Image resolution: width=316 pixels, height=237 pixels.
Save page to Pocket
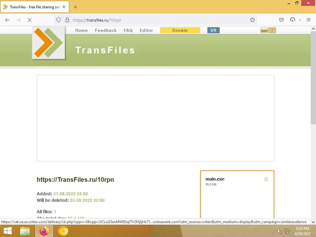pos(281,20)
